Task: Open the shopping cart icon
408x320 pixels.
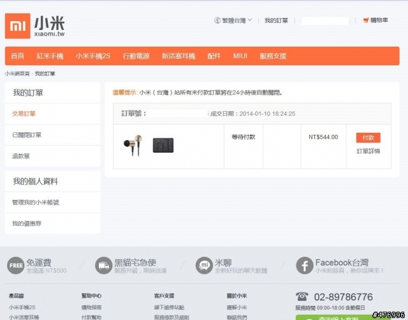Action: [366, 20]
